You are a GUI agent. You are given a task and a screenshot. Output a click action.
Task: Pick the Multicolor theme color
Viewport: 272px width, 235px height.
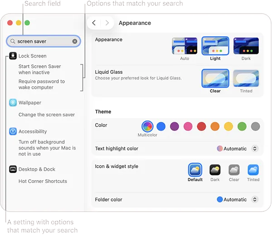[147, 126]
